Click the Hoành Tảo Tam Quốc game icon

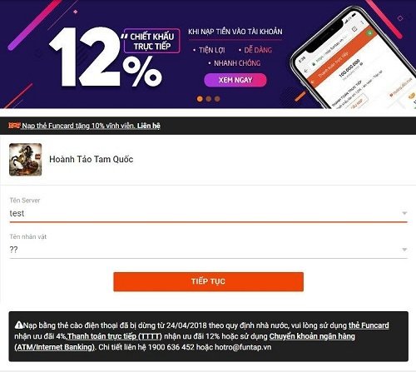[x=26, y=160]
